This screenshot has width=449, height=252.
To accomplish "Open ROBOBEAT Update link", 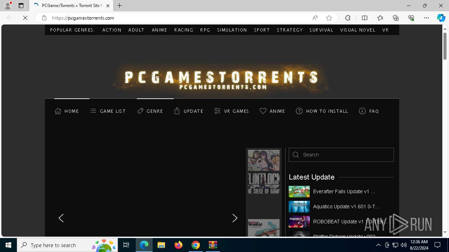I will tap(350, 222).
